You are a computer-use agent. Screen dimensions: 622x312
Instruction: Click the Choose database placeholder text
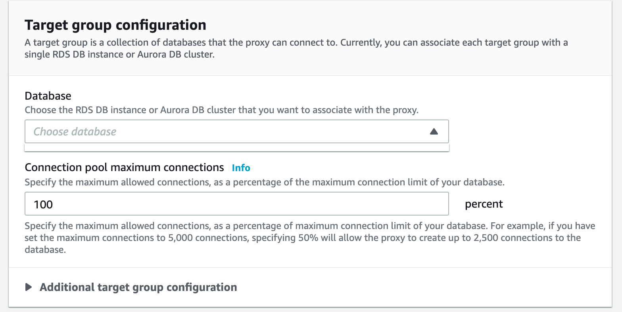click(75, 131)
